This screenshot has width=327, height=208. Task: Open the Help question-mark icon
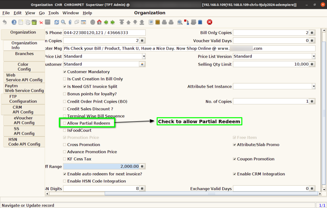14,22
